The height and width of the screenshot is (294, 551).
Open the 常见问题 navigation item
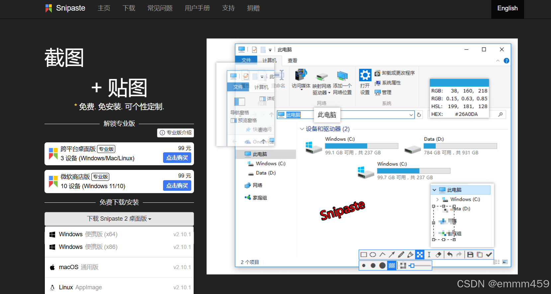pyautogui.click(x=160, y=8)
